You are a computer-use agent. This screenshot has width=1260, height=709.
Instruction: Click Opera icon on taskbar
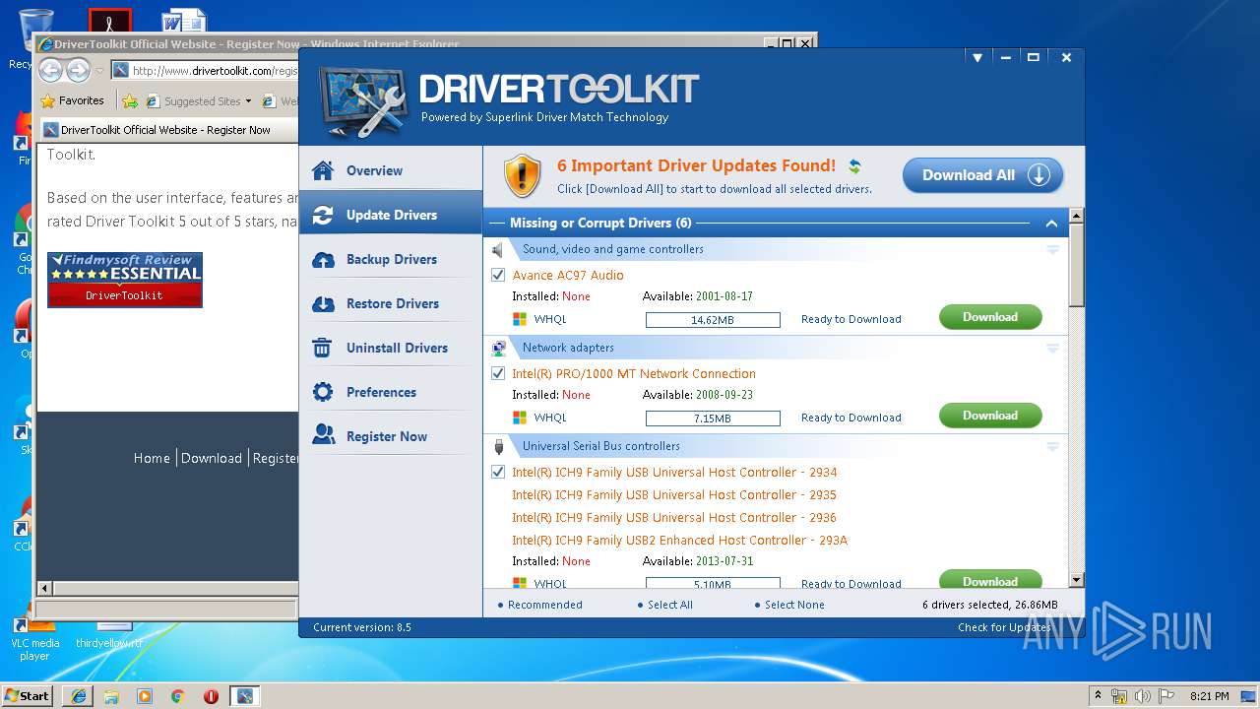coord(211,696)
